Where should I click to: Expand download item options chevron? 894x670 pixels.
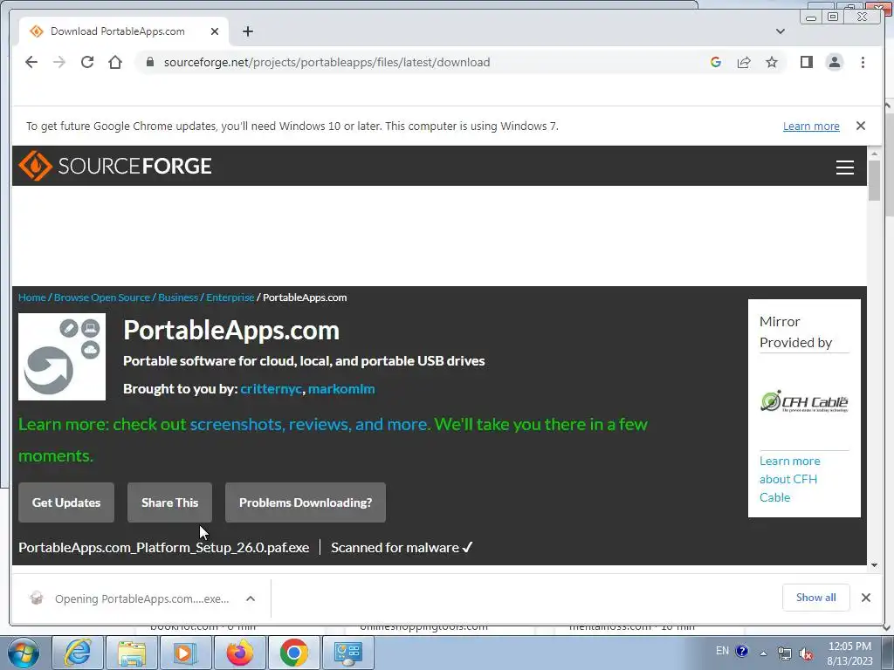[251, 598]
